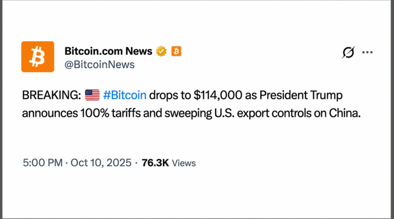
Task: Open the 76.3K view count
Action: pyautogui.click(x=155, y=163)
